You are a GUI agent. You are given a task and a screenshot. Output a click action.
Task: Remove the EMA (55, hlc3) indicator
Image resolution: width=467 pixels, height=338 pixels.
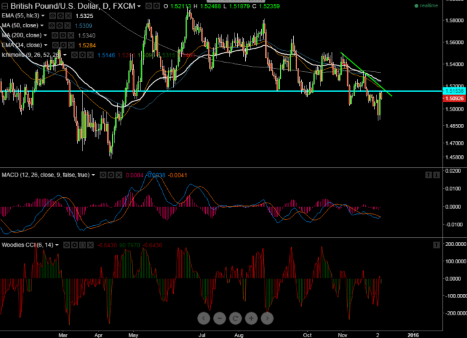tap(69, 16)
